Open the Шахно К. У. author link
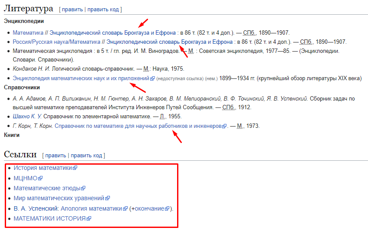This screenshot has height=234, width=368. point(28,117)
